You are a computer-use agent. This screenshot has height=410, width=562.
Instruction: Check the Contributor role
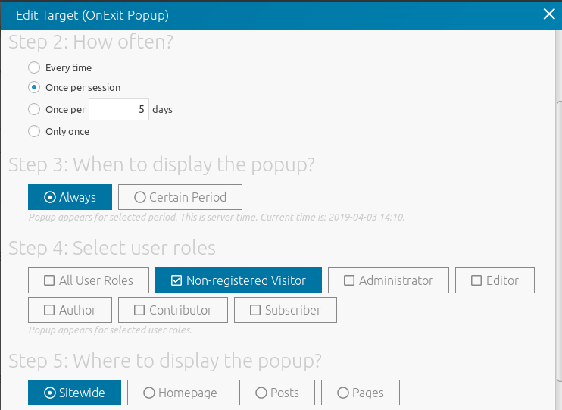(x=173, y=310)
